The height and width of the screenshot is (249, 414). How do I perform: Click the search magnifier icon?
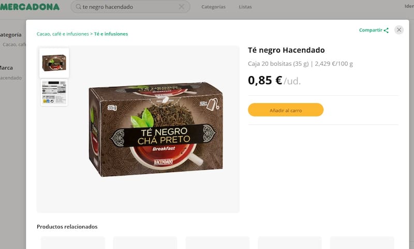tap(78, 7)
